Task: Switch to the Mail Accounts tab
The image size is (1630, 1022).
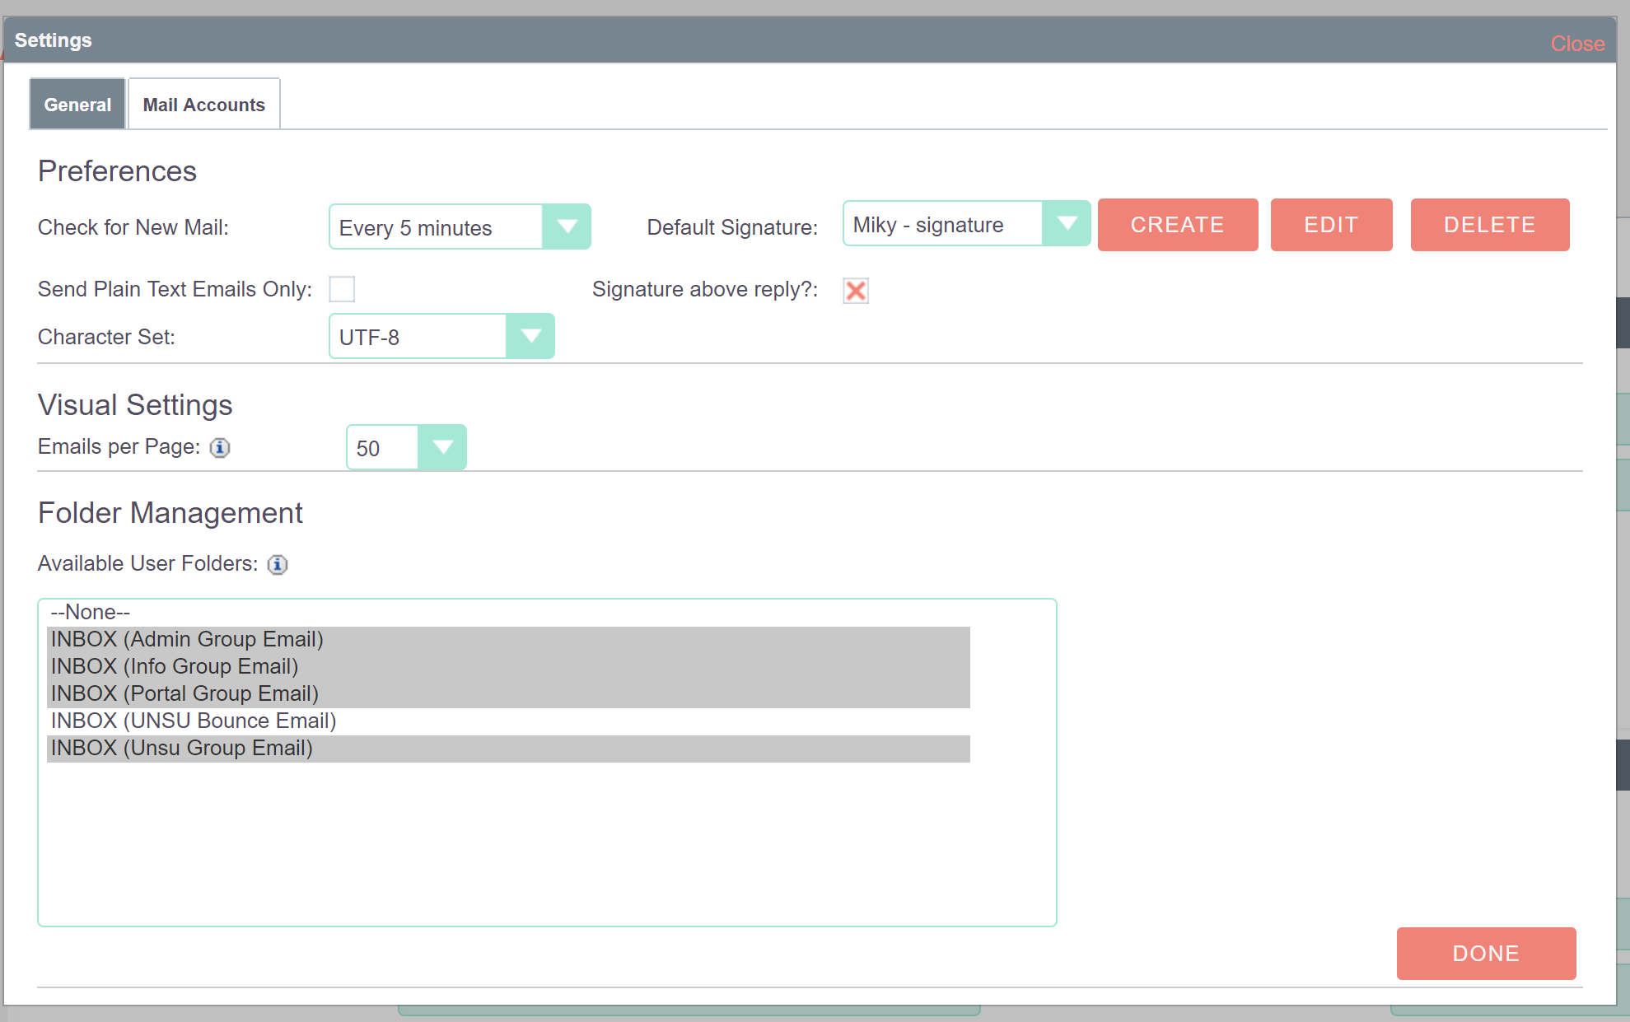Action: 203,105
